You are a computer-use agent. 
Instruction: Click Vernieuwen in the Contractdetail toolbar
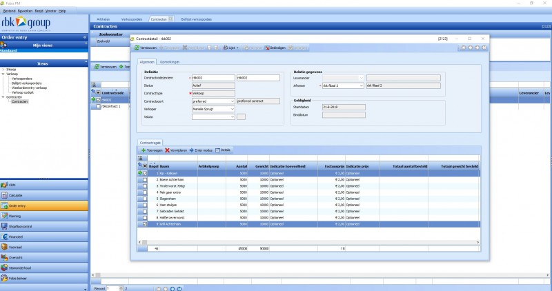point(146,48)
